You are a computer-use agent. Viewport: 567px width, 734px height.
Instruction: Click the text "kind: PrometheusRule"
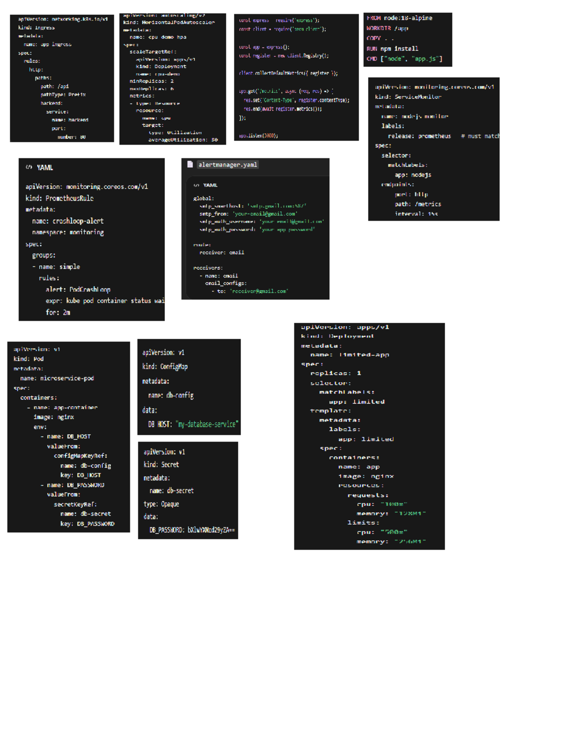pos(60,199)
